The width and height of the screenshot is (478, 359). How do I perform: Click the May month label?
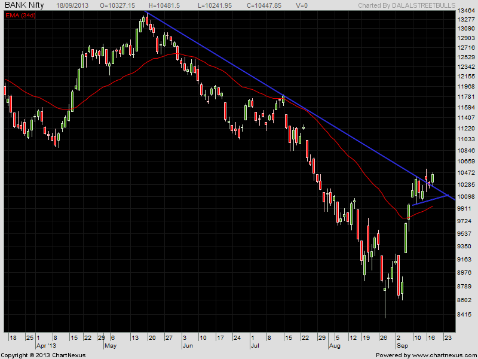pyautogui.click(x=111, y=346)
